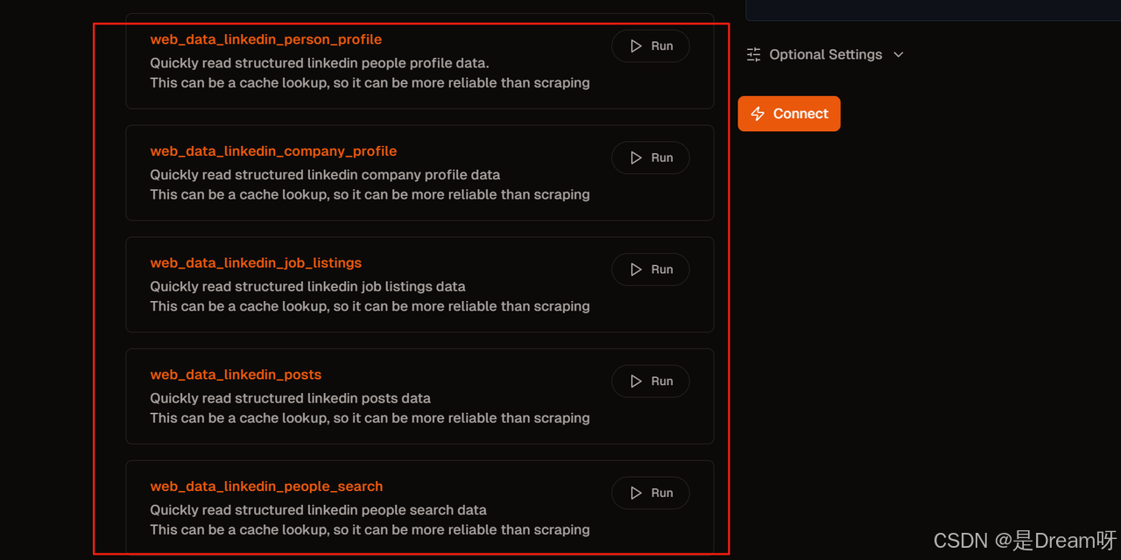Run the web_data_linkedin_posts tool
Image resolution: width=1121 pixels, height=560 pixels.
pyautogui.click(x=651, y=381)
